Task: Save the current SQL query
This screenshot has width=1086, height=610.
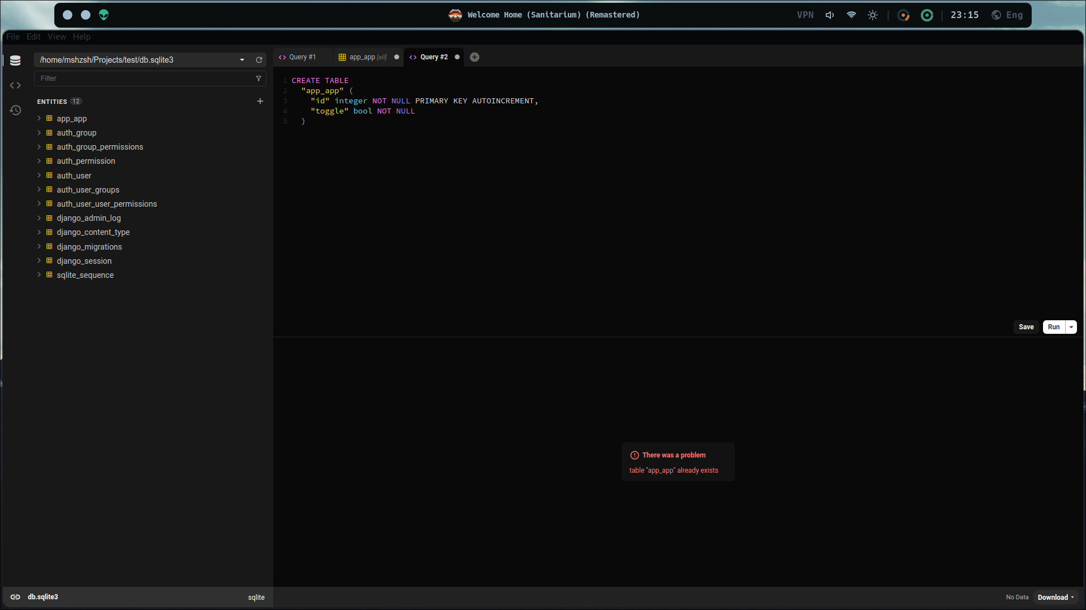Action: tap(1026, 327)
